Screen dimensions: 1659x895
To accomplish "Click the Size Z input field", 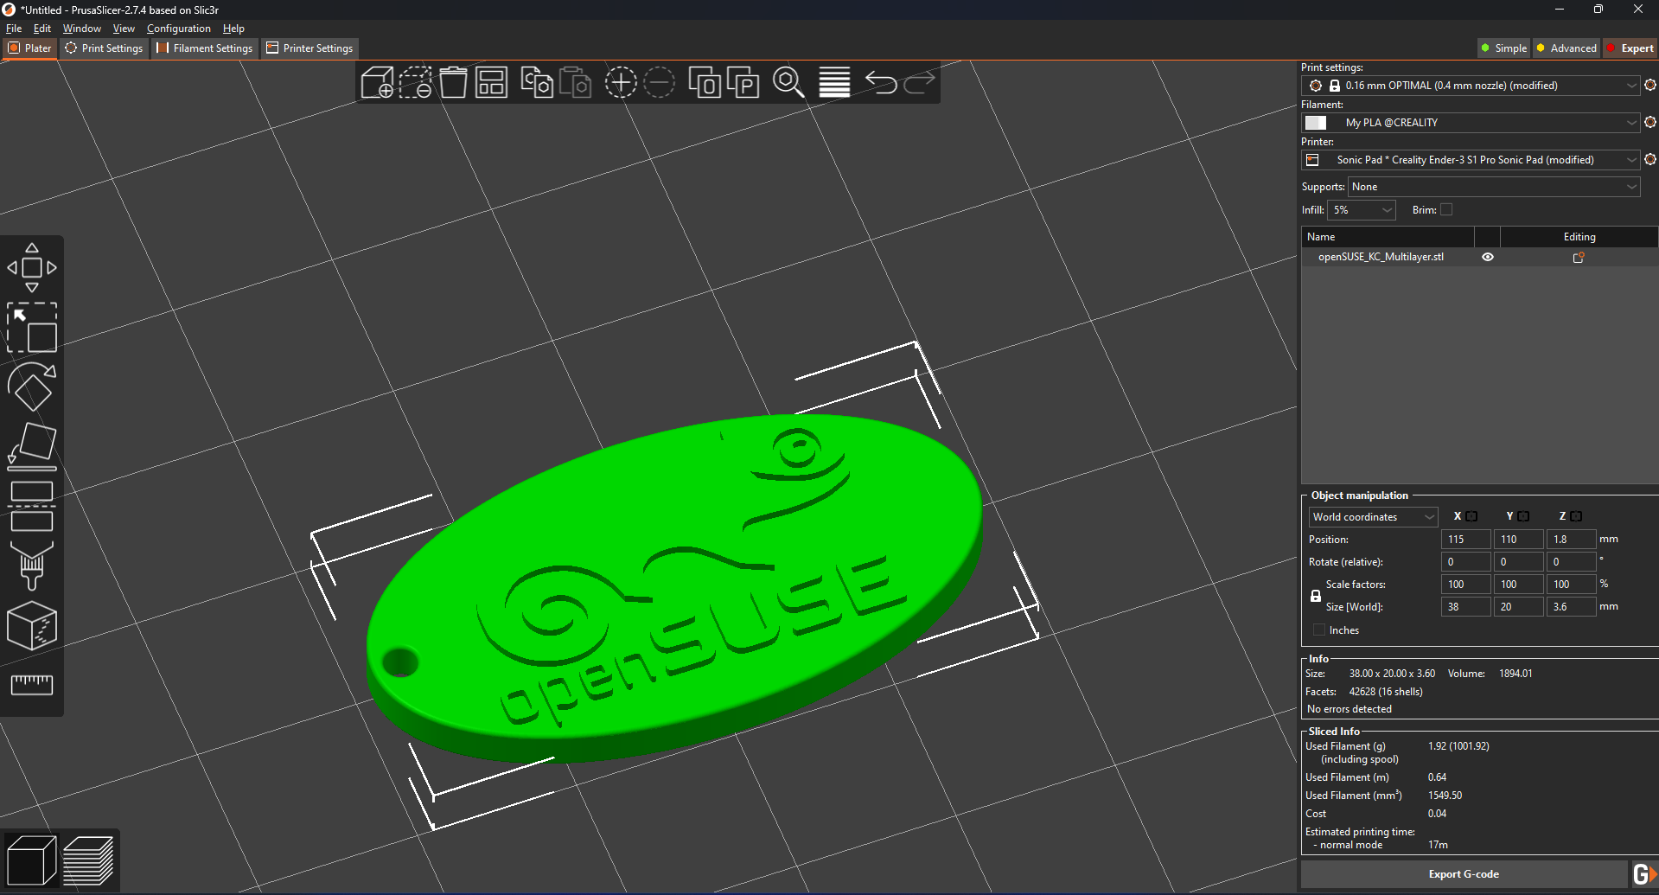I will [x=1571, y=607].
